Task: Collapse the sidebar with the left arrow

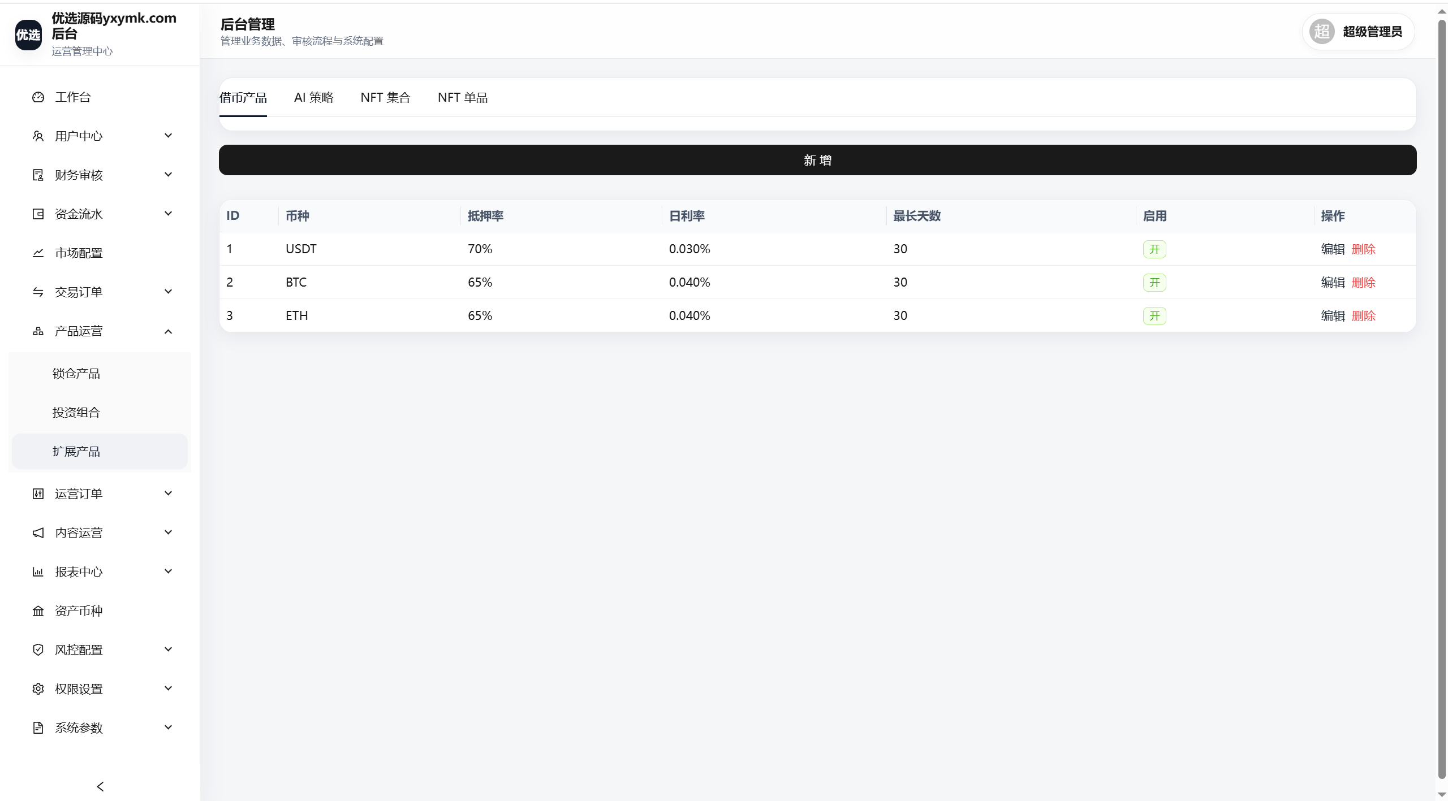Action: click(100, 786)
